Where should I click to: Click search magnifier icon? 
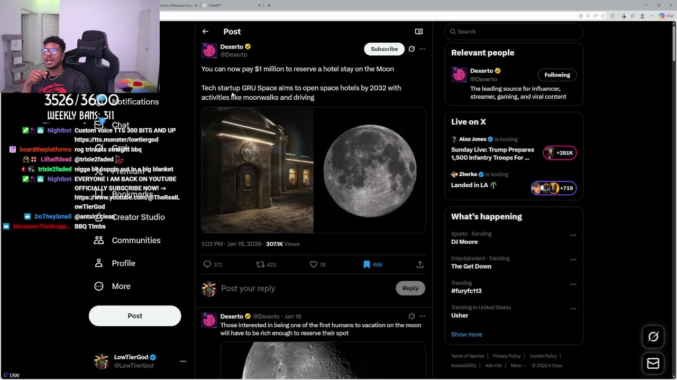point(453,32)
